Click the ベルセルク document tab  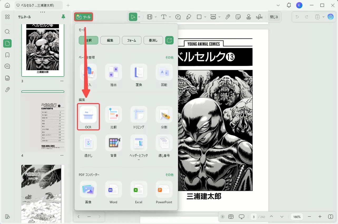38,5
